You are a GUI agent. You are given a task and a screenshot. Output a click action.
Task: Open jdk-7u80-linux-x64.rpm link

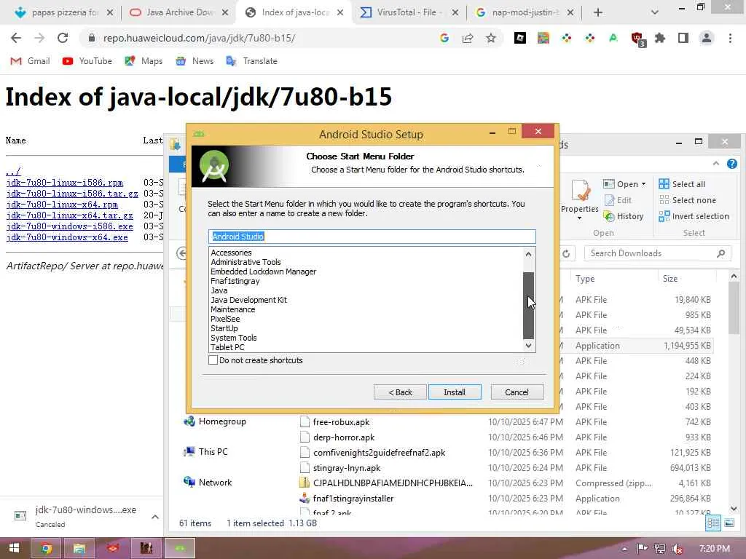pyautogui.click(x=63, y=205)
